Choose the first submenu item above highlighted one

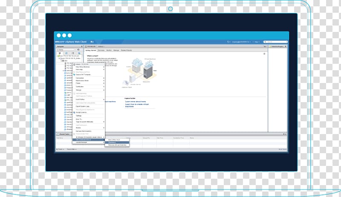pos(117,140)
